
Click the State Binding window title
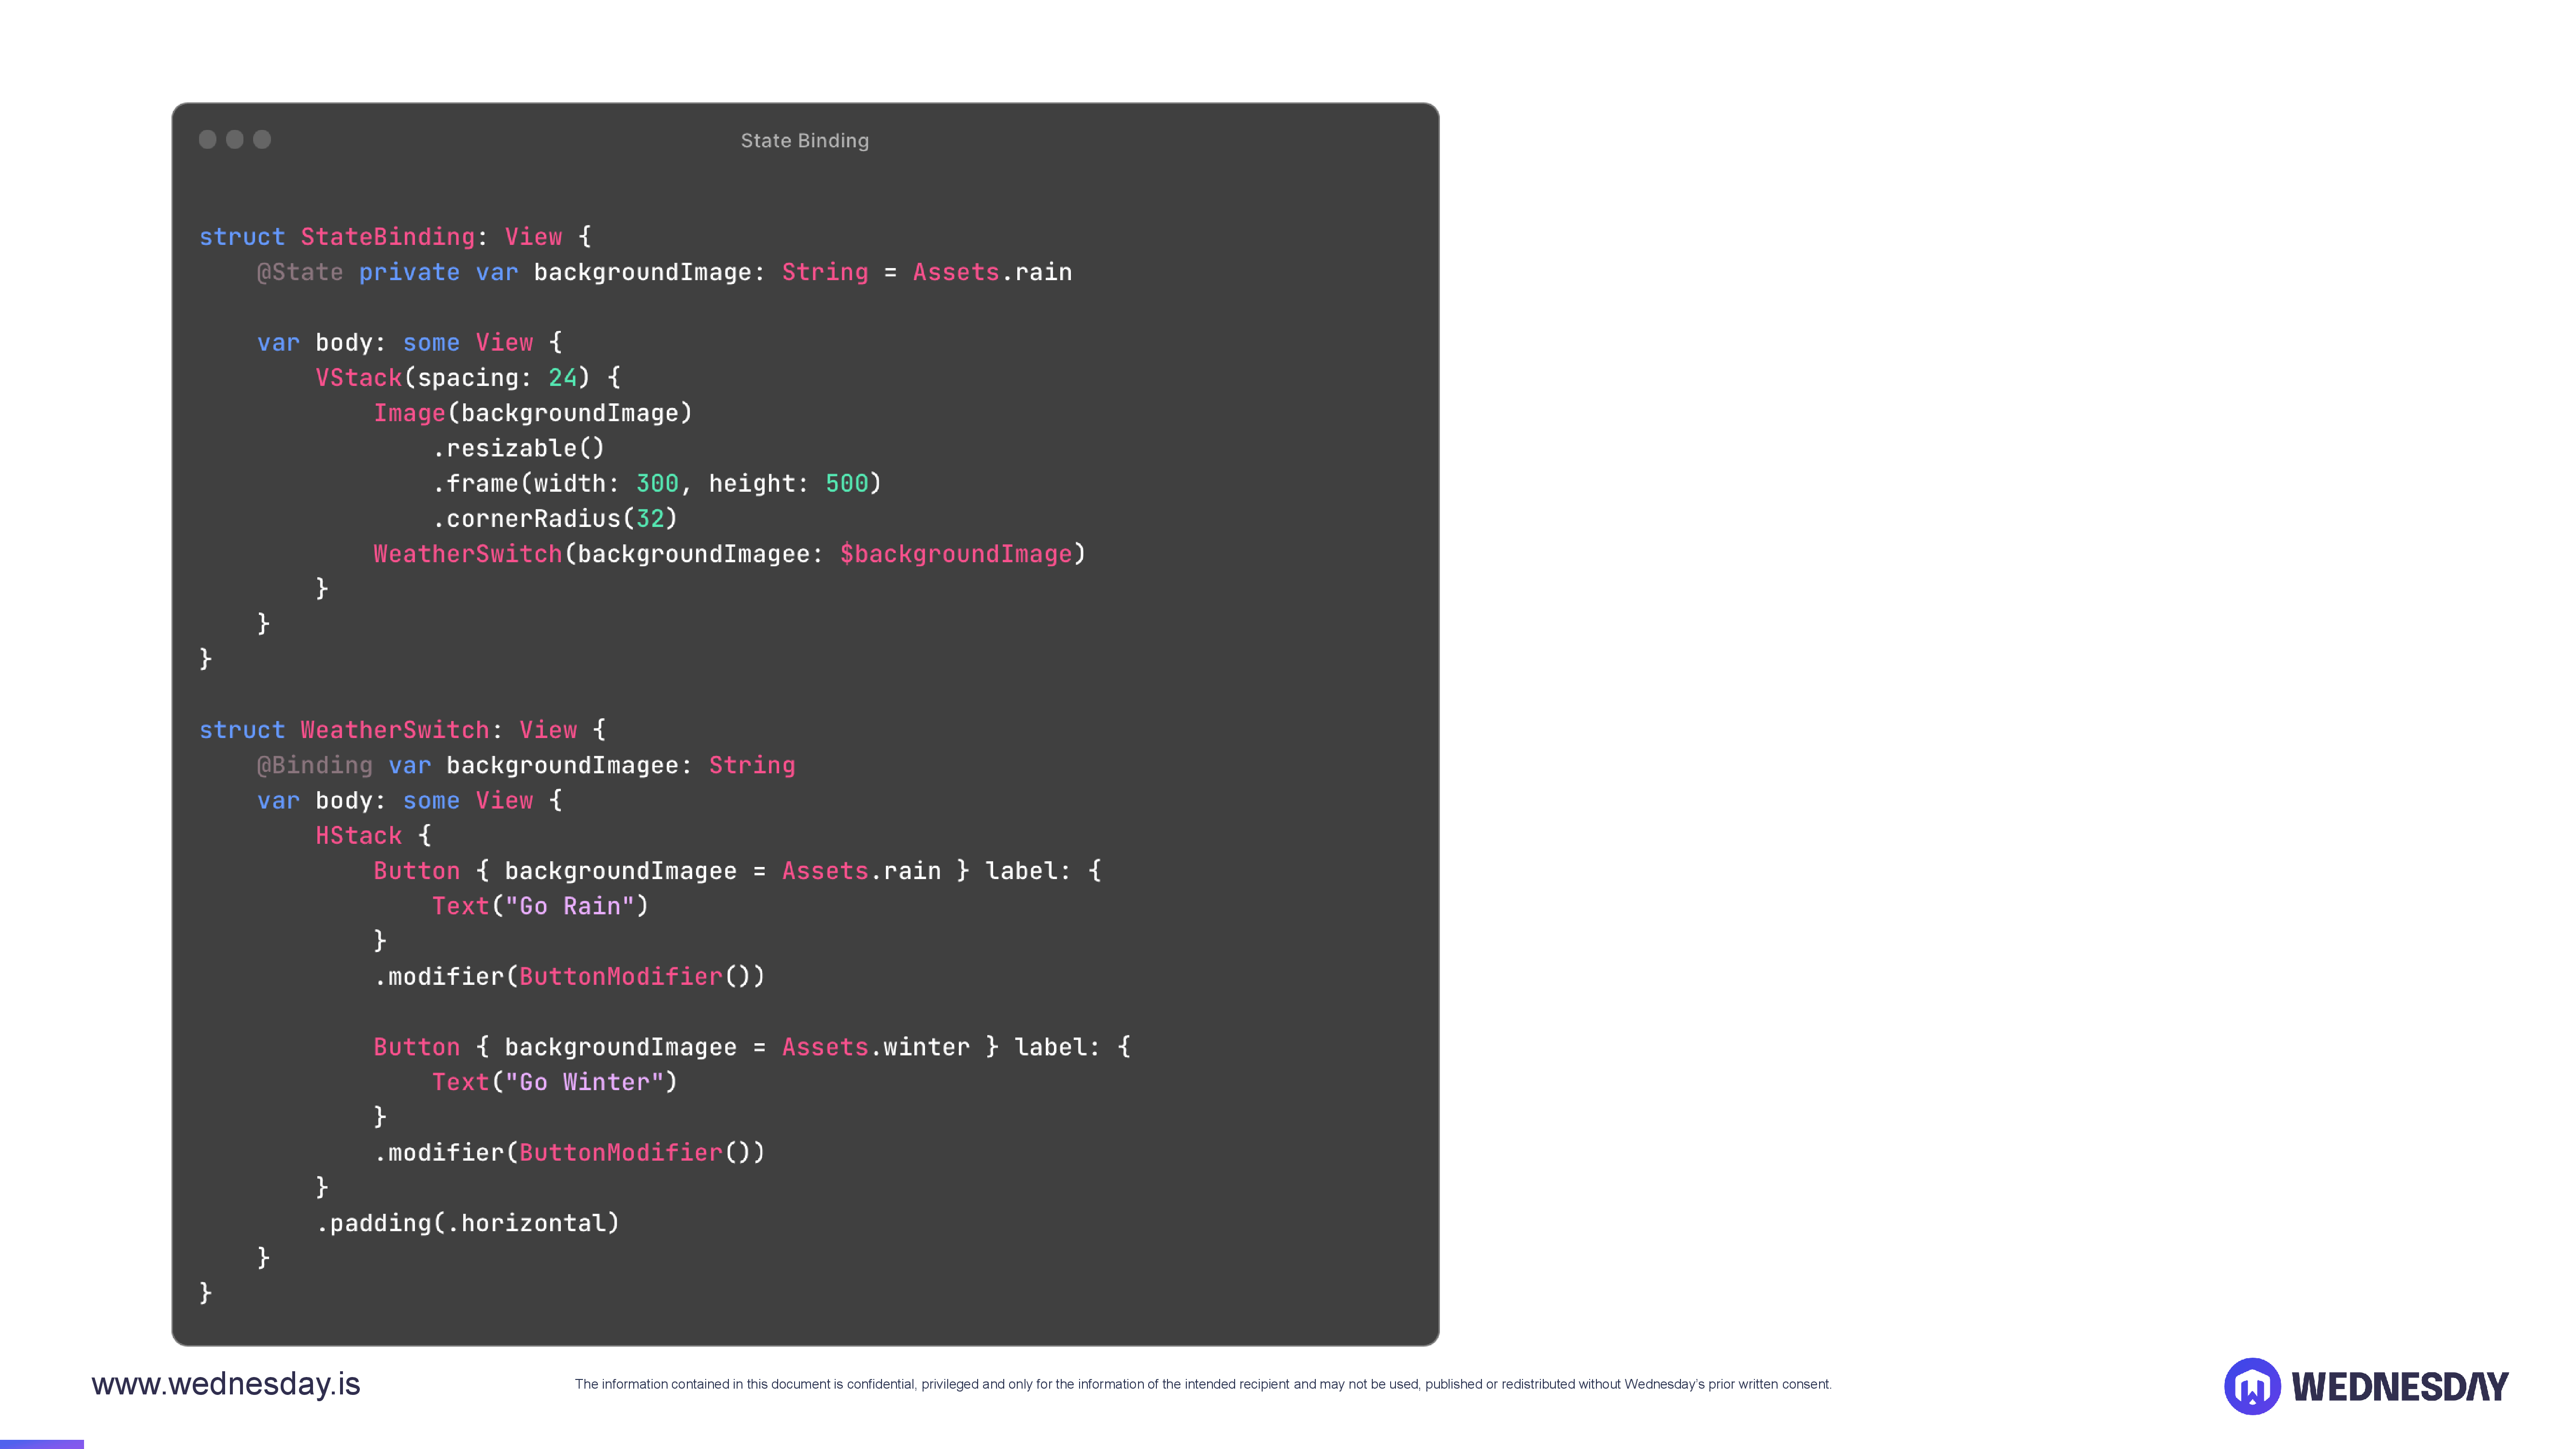(805, 141)
